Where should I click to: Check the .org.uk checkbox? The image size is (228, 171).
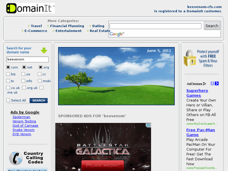[x=24, y=88]
